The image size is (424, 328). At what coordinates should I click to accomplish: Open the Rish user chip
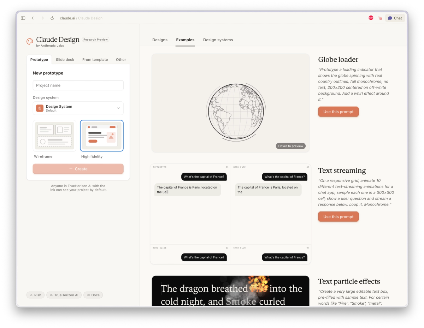[x=35, y=295]
